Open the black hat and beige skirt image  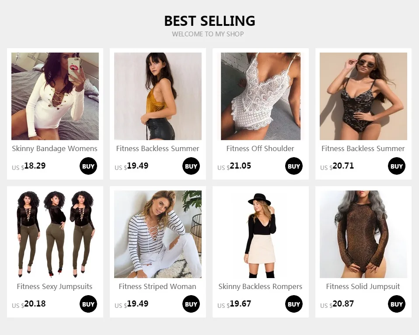coord(261,234)
